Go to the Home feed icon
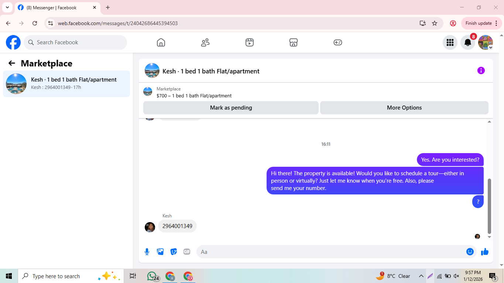The image size is (504, 283). pos(161,42)
